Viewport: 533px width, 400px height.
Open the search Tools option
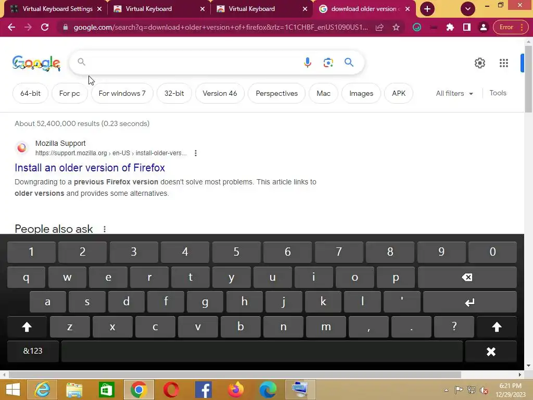498,93
